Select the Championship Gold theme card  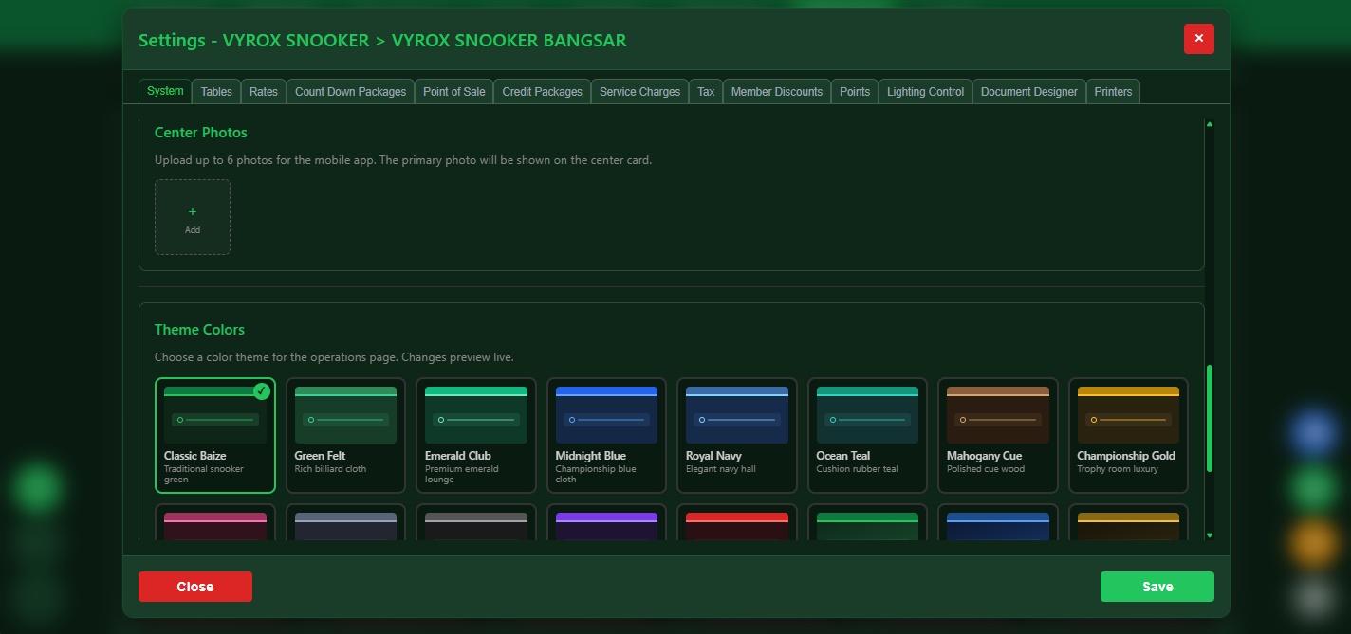[x=1128, y=436]
